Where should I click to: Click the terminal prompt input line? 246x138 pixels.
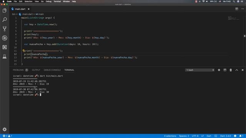tap(27, 95)
